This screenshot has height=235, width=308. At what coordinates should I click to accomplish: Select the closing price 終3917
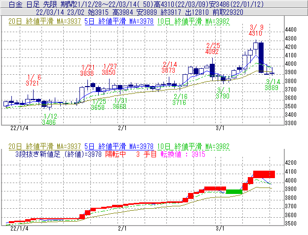[x=171, y=12]
